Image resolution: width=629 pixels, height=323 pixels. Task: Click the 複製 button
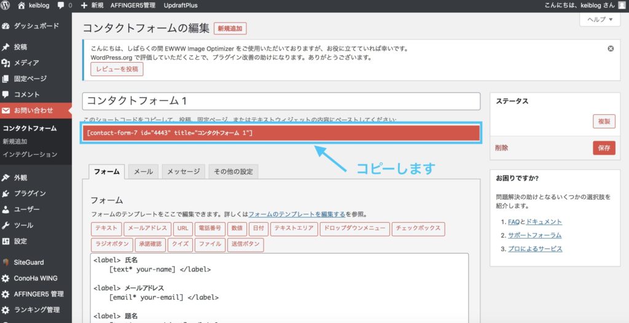pos(604,122)
